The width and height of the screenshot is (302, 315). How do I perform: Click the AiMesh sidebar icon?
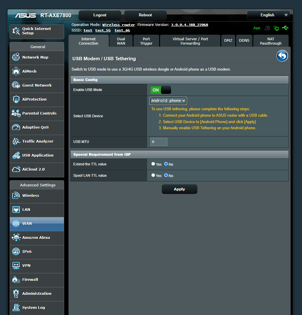[x=16, y=71]
